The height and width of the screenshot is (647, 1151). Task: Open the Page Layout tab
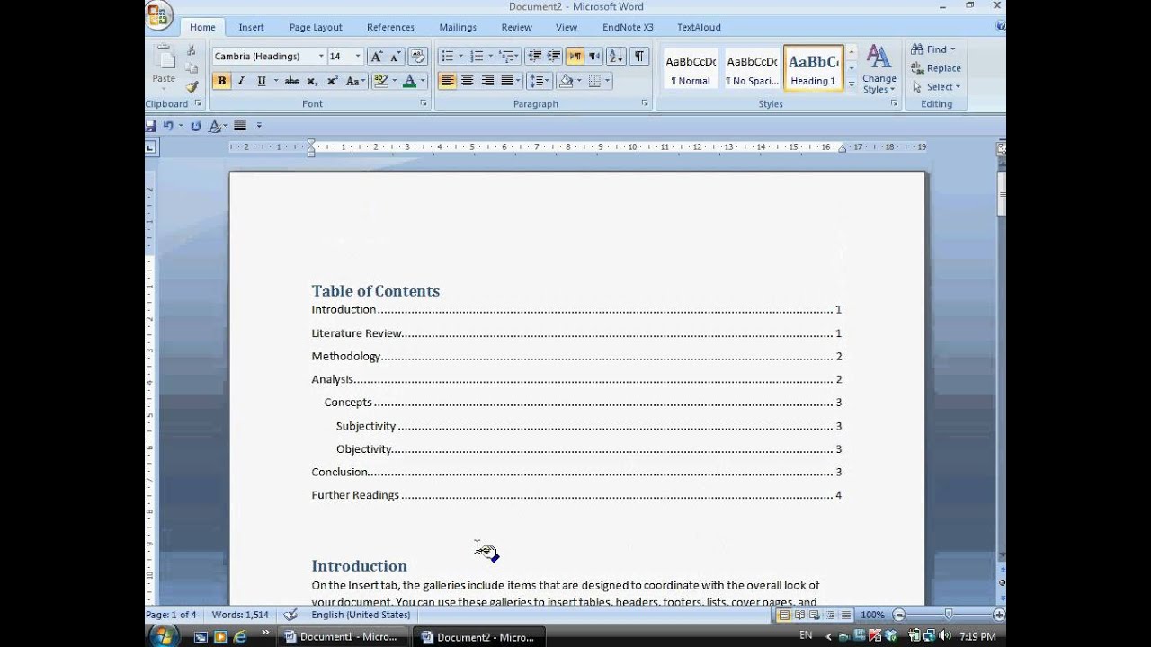pos(316,27)
